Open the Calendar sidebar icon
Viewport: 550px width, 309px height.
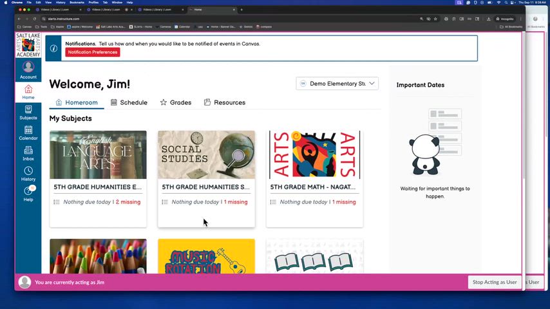pyautogui.click(x=28, y=132)
